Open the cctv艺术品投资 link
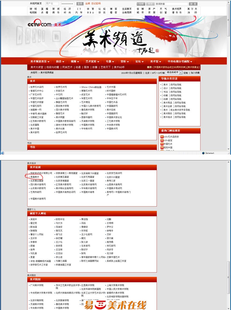Screen dimensions: 231x310 coord(171,137)
